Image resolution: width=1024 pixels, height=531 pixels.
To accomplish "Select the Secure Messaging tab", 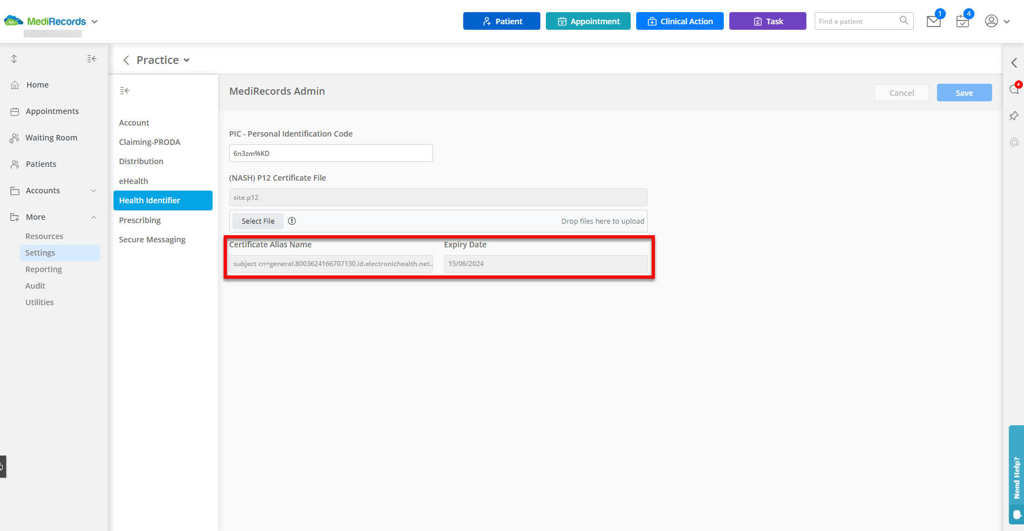I will 152,240.
